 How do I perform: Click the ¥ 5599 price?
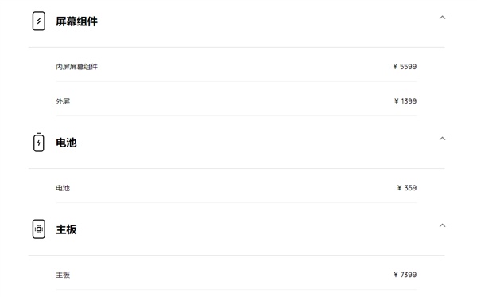click(405, 67)
